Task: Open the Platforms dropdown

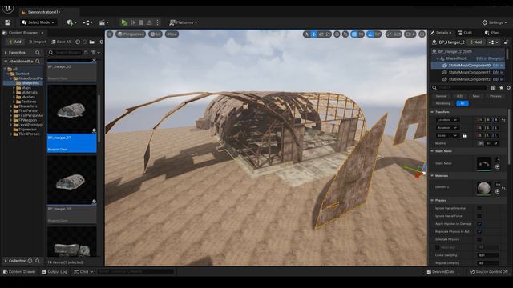Action: pyautogui.click(x=184, y=22)
